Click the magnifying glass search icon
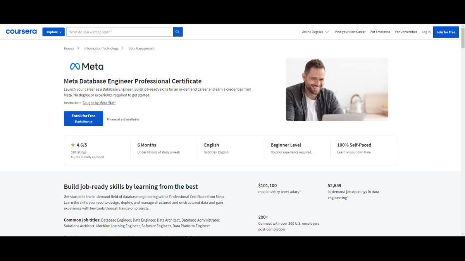465x261 pixels. pyautogui.click(x=177, y=32)
